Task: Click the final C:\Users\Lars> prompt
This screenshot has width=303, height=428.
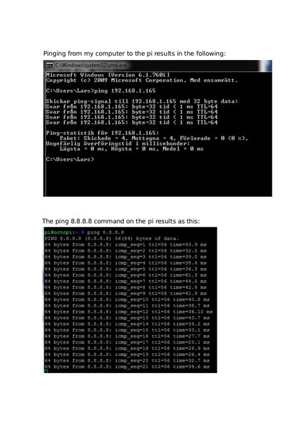Action: click(70, 159)
